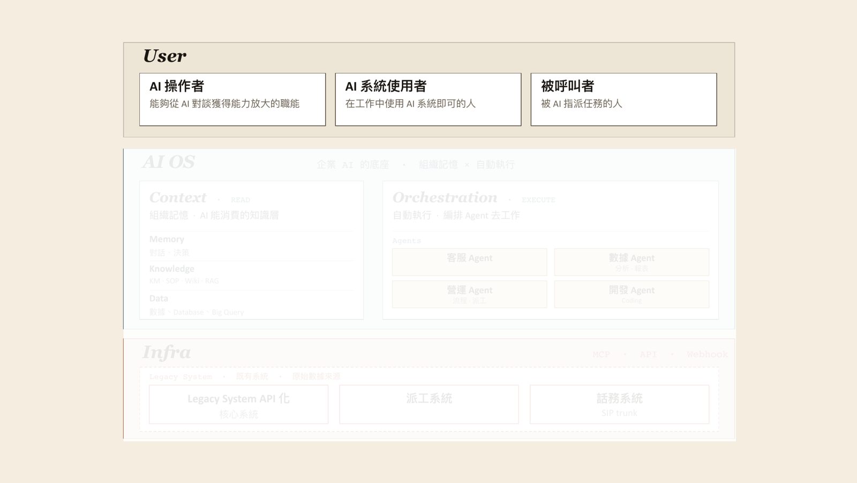
Task: Click the faded AI OS heading
Action: coord(168,162)
